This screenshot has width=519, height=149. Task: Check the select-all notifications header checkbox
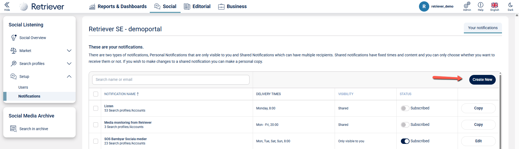click(x=96, y=94)
